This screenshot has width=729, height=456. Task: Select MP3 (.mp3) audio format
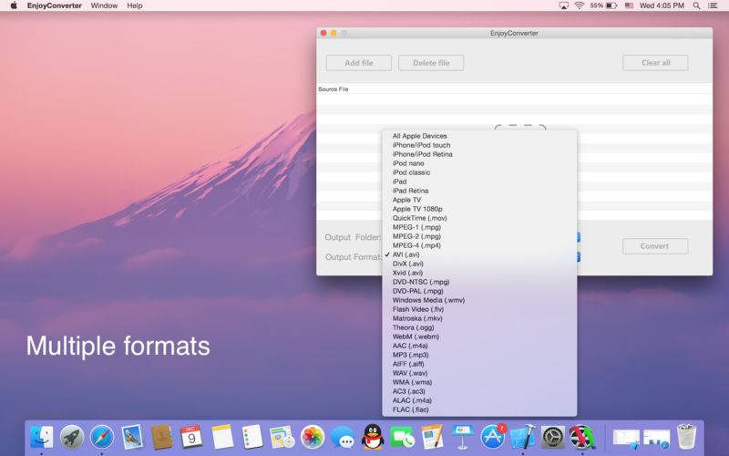coord(479,355)
